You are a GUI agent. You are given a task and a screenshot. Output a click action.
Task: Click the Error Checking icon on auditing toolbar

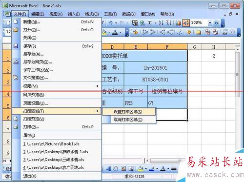(136, 32)
